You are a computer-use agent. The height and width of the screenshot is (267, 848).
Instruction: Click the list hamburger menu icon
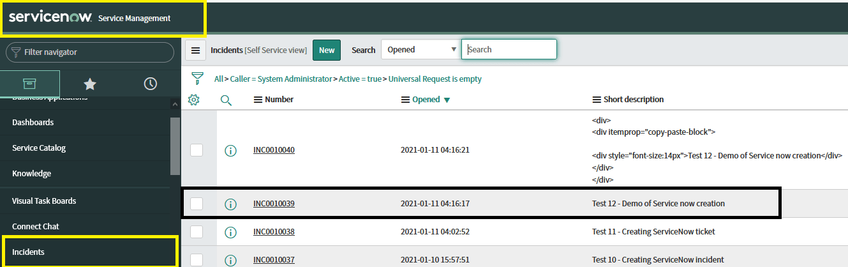tap(196, 50)
